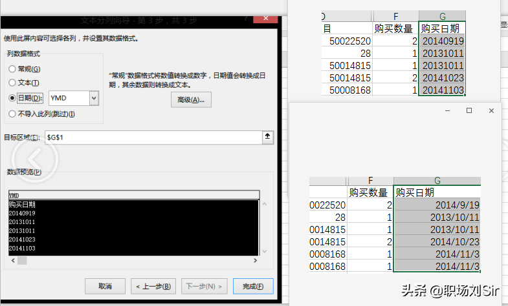Select preview row 20140919
This screenshot has width=508, height=306.
coord(22,213)
